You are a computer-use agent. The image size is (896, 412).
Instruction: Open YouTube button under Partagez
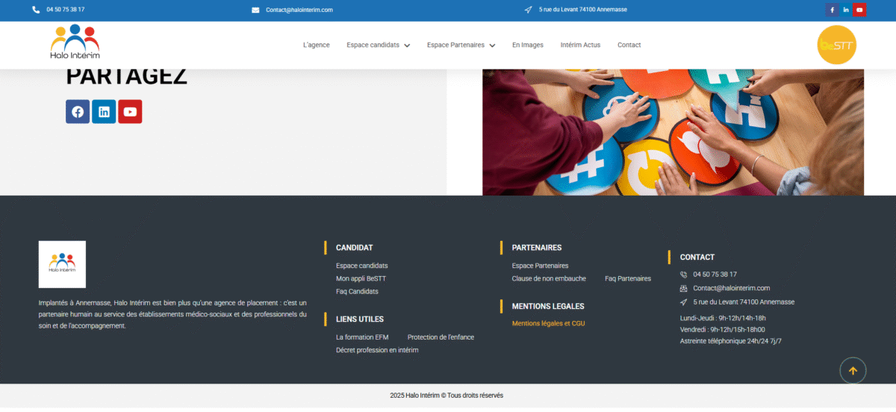tap(130, 112)
